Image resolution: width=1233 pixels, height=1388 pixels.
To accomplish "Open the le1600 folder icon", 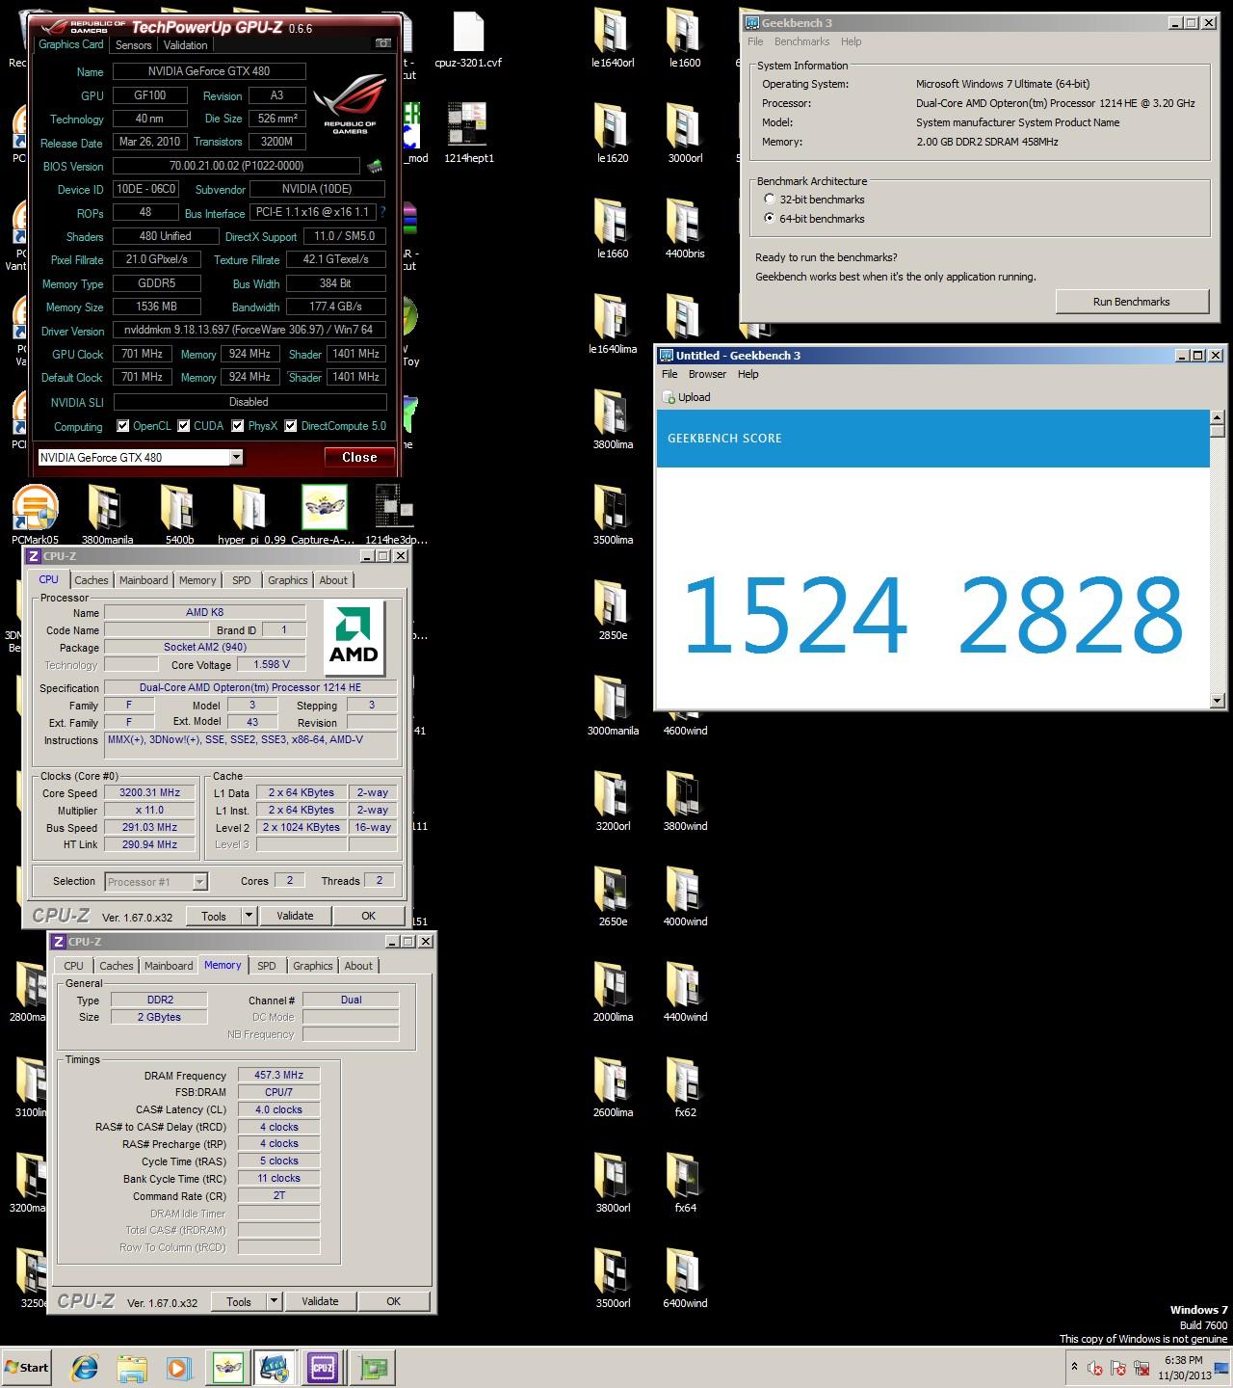I will [x=685, y=39].
